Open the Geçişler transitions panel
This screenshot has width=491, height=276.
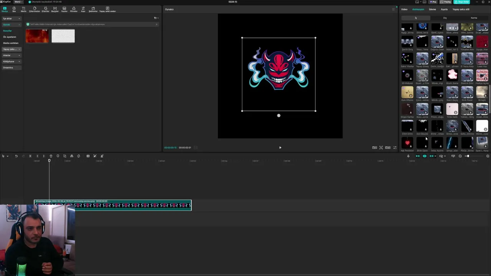55,9
